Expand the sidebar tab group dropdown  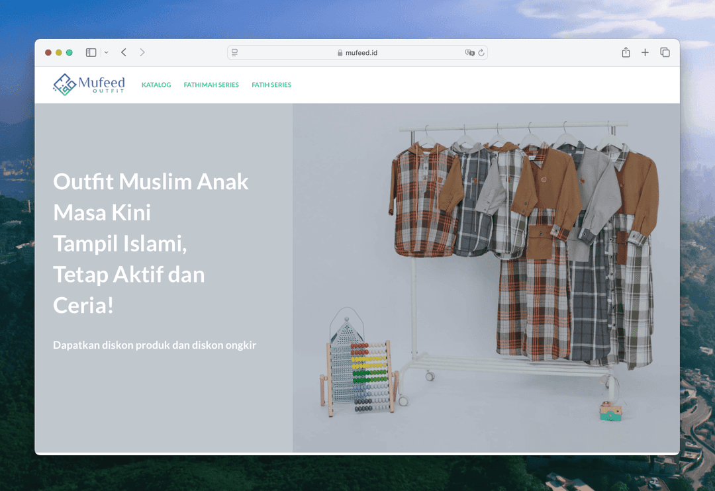[x=106, y=52]
